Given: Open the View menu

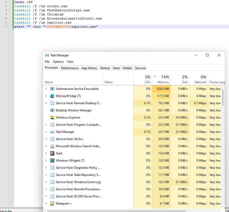Looking at the screenshot, I should coord(70,62).
